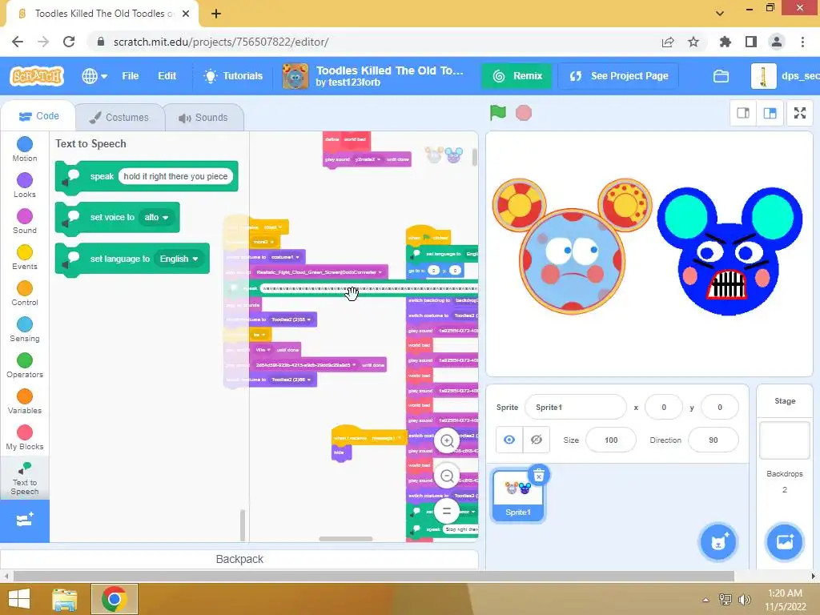Show sprite with the eye button
The height and width of the screenshot is (615, 820).
point(509,440)
